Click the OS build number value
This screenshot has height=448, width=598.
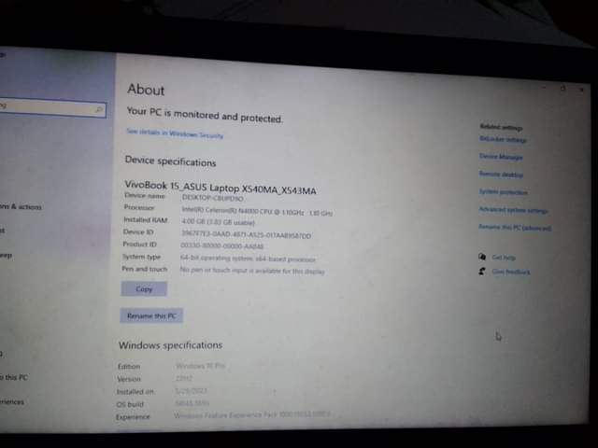coord(192,403)
